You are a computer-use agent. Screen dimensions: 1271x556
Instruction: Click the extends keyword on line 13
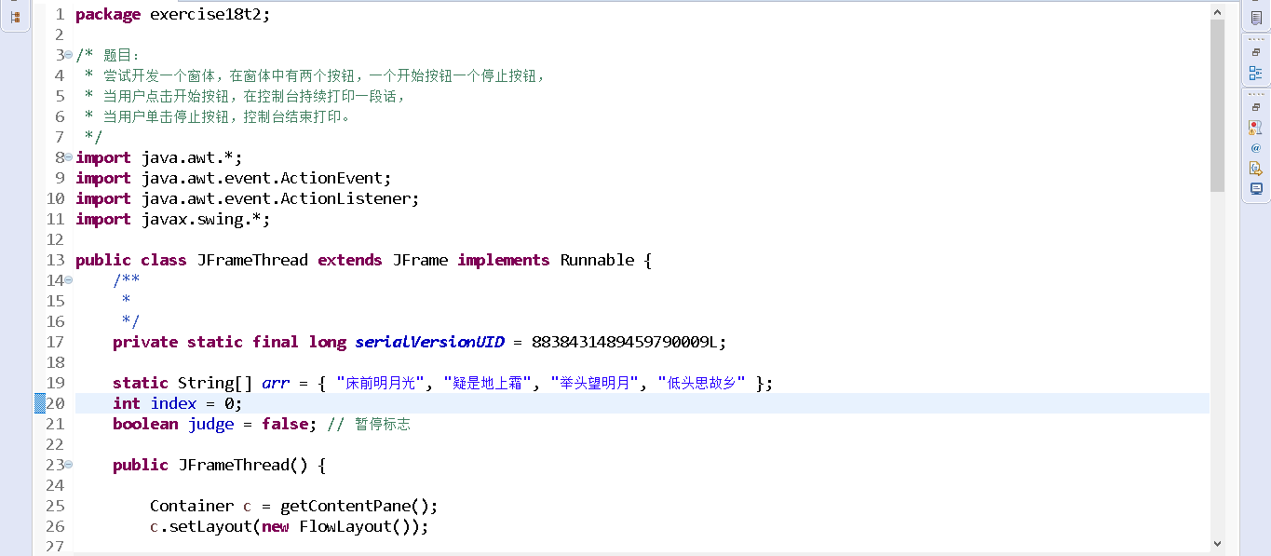(x=350, y=260)
